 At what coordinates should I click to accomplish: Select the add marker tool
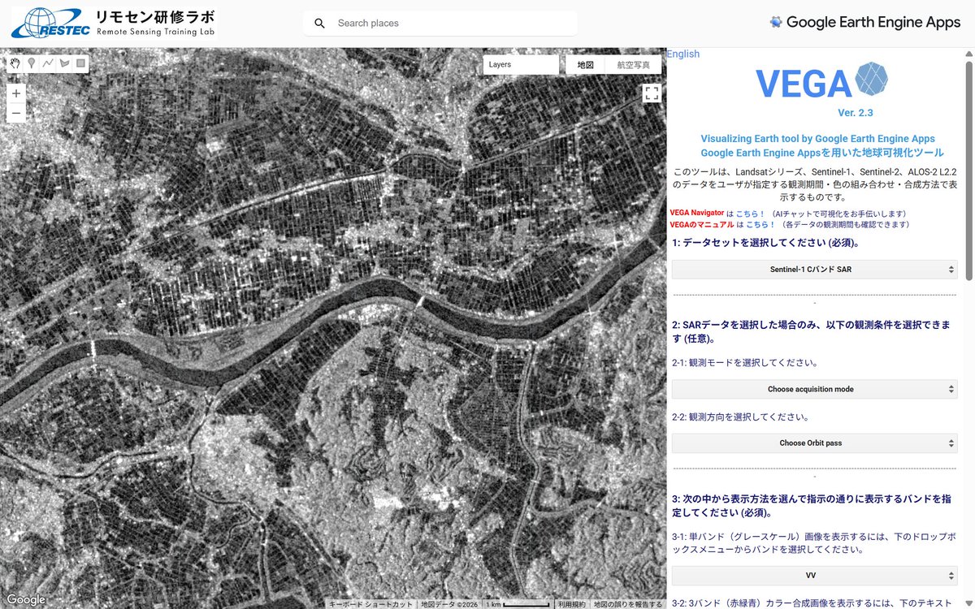point(32,63)
